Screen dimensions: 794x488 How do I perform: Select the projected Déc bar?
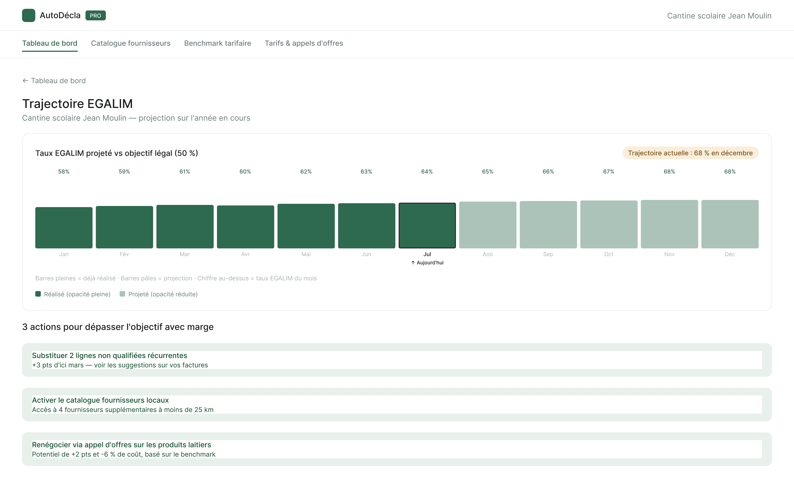pyautogui.click(x=730, y=224)
